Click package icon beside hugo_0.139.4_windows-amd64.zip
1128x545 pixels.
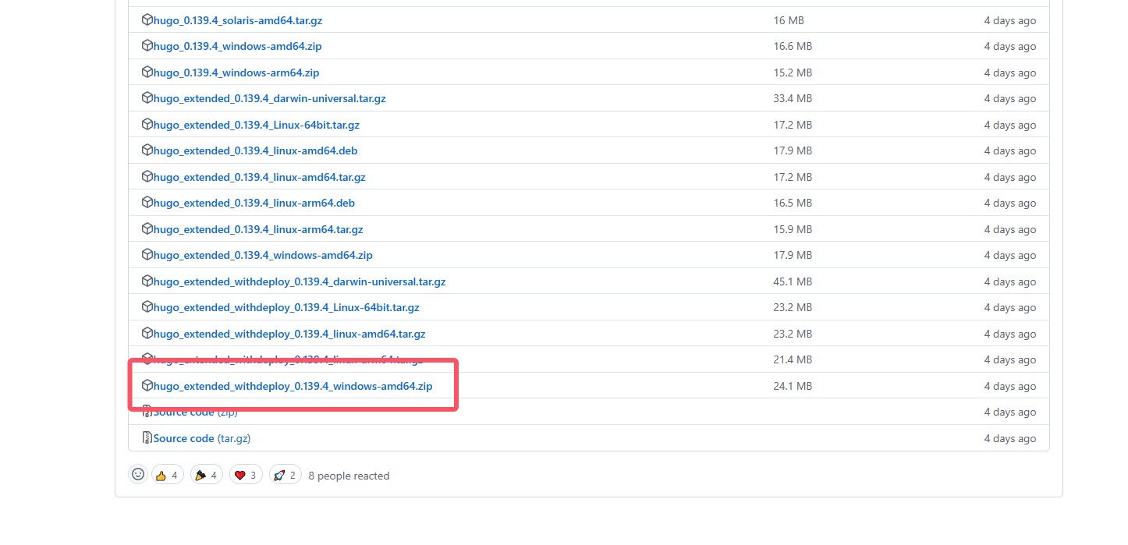(x=147, y=46)
